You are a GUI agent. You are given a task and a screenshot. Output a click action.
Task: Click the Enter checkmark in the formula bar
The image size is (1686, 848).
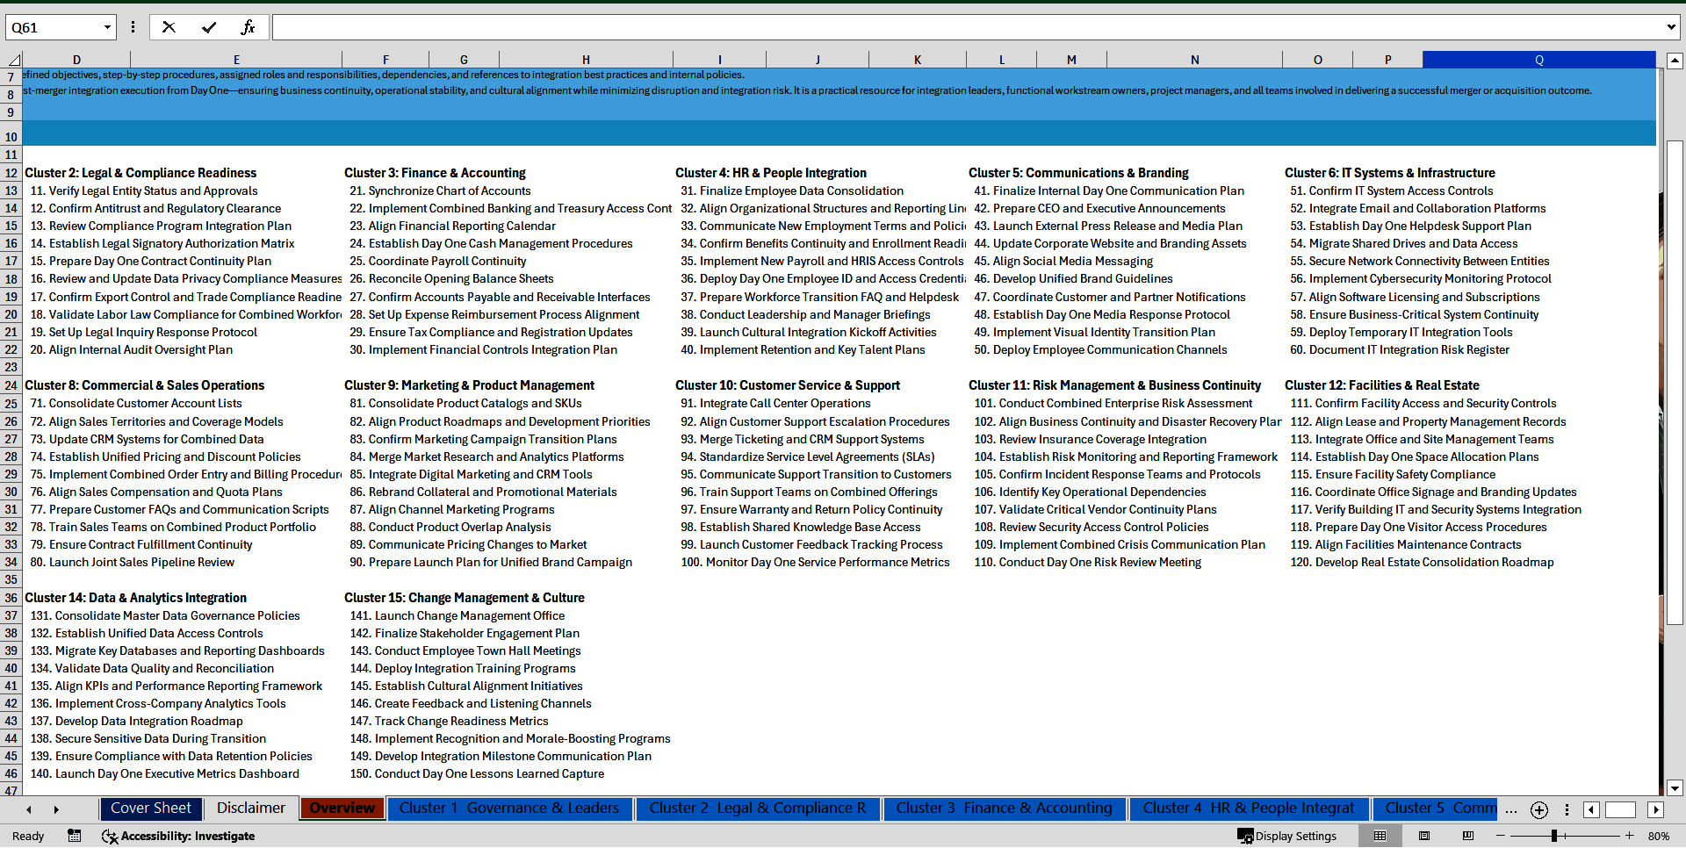pos(209,27)
